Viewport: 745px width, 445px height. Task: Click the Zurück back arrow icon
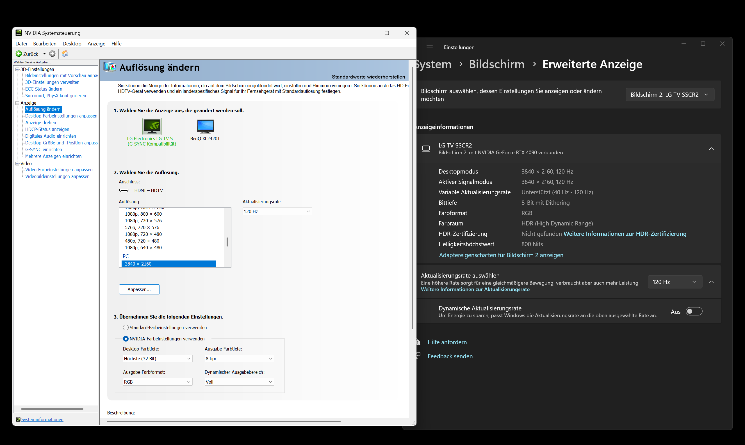point(19,54)
